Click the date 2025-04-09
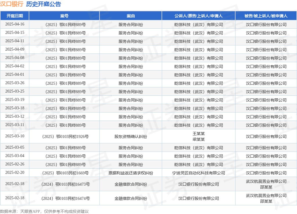 coord(15,49)
